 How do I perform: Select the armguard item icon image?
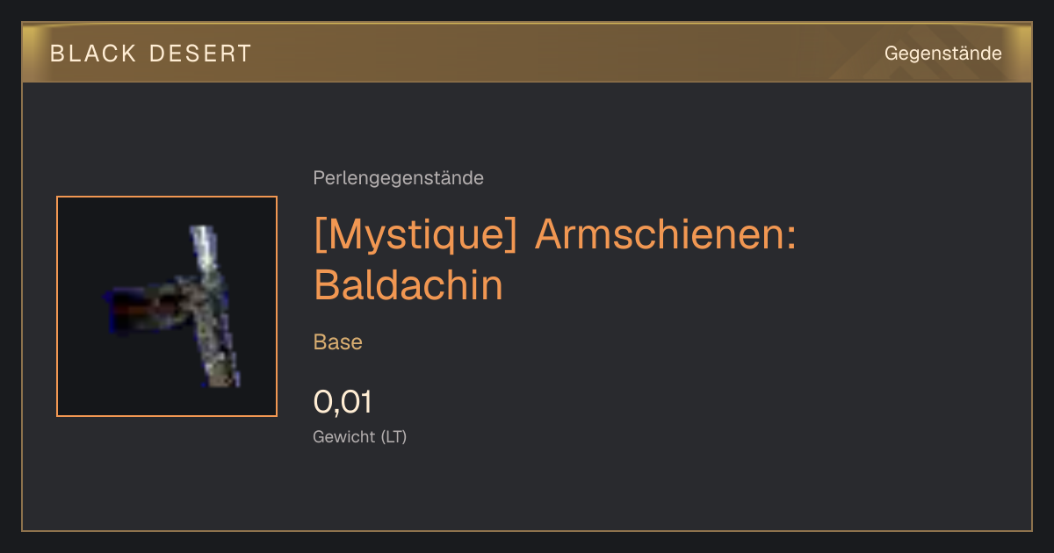tap(167, 306)
